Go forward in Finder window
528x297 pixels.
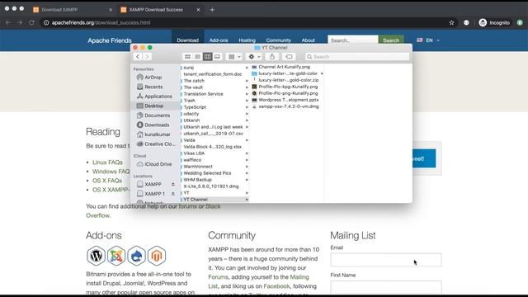click(x=147, y=57)
